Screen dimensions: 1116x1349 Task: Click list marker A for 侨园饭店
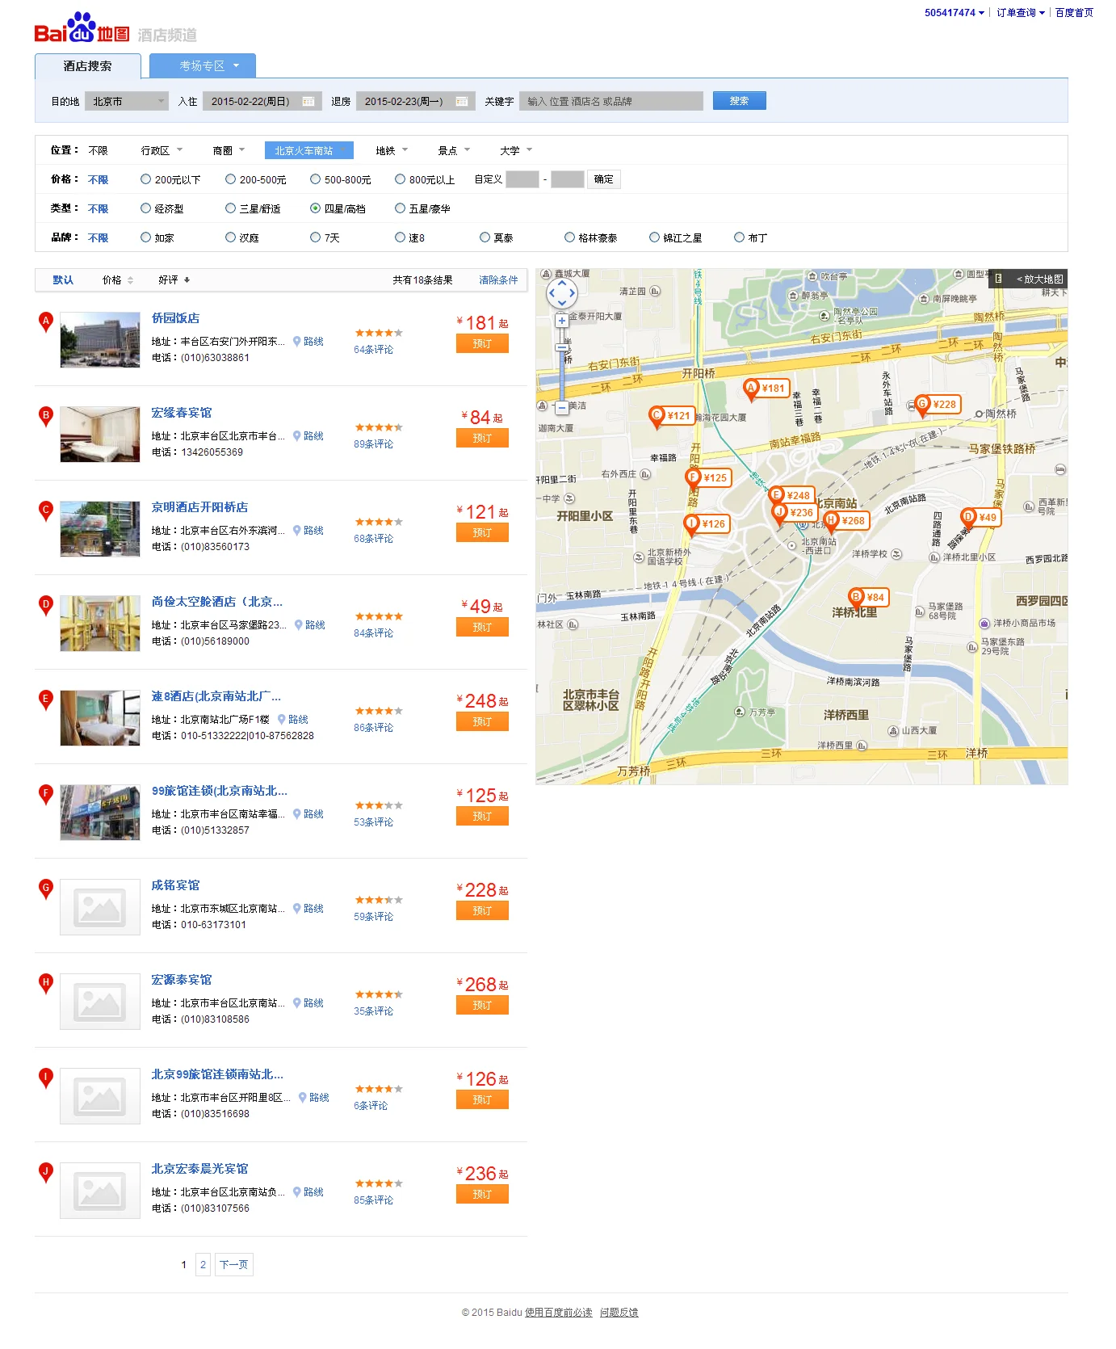pos(46,322)
